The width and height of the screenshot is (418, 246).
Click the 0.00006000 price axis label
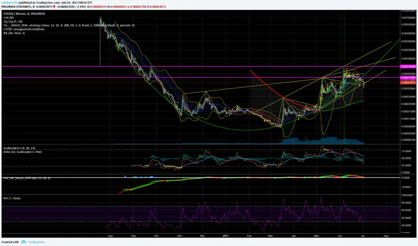(x=409, y=127)
